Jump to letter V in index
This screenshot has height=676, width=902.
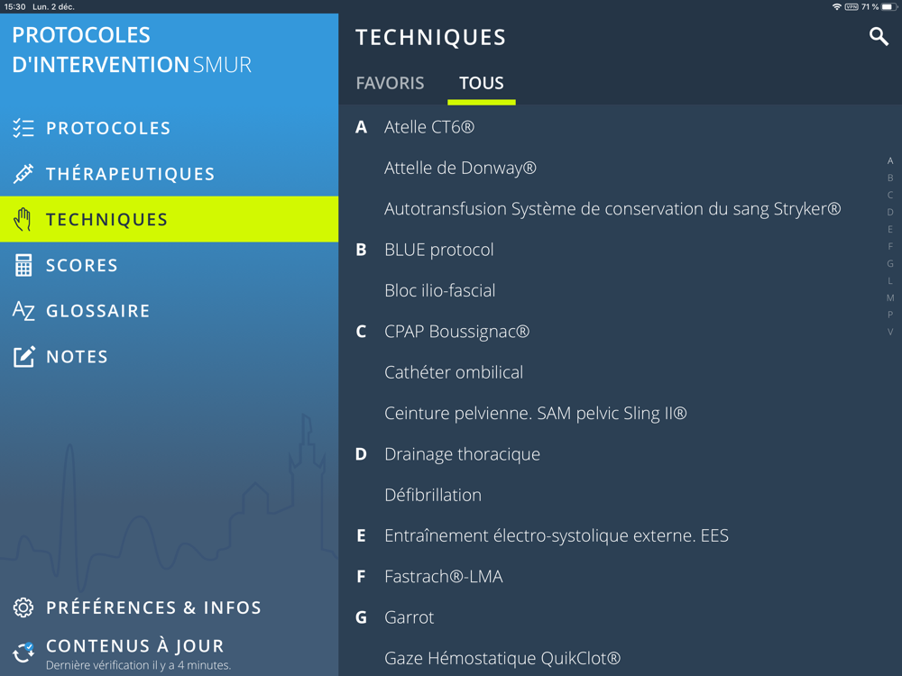click(890, 332)
